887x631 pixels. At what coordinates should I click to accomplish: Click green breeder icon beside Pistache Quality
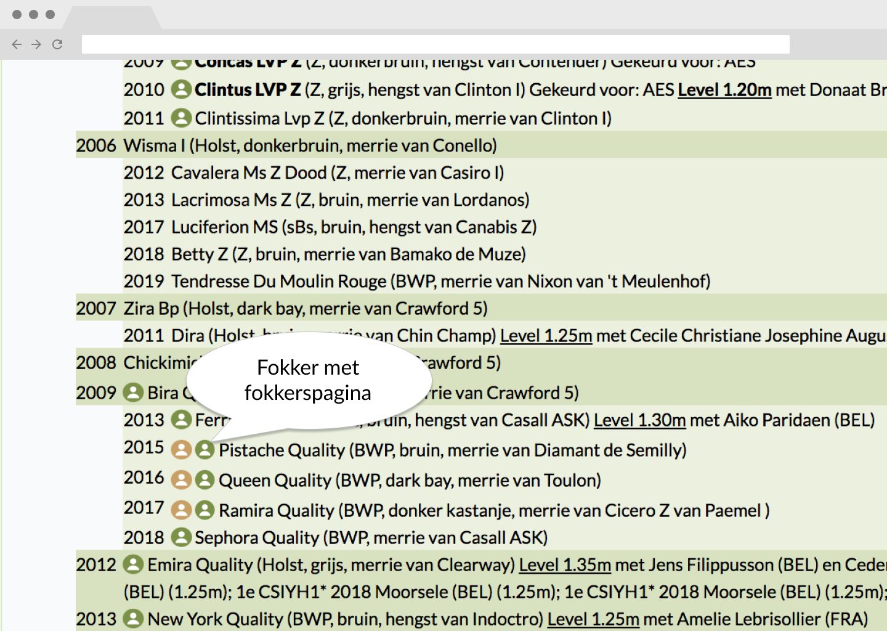point(205,450)
